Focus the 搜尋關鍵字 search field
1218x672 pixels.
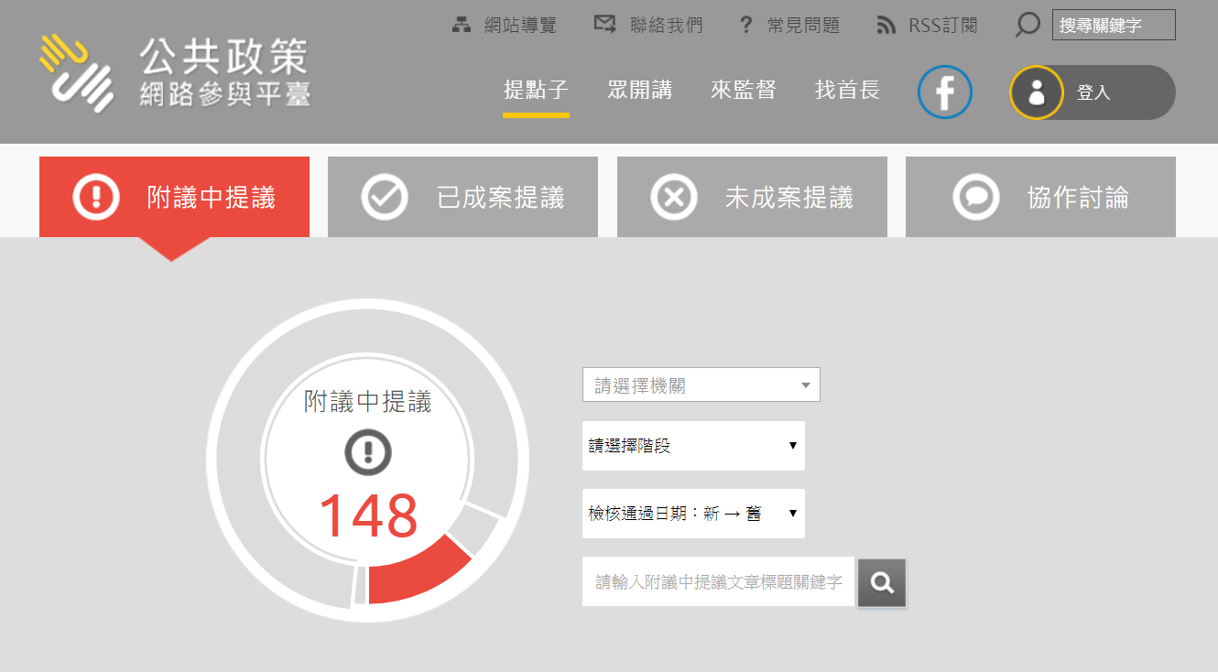[1114, 25]
